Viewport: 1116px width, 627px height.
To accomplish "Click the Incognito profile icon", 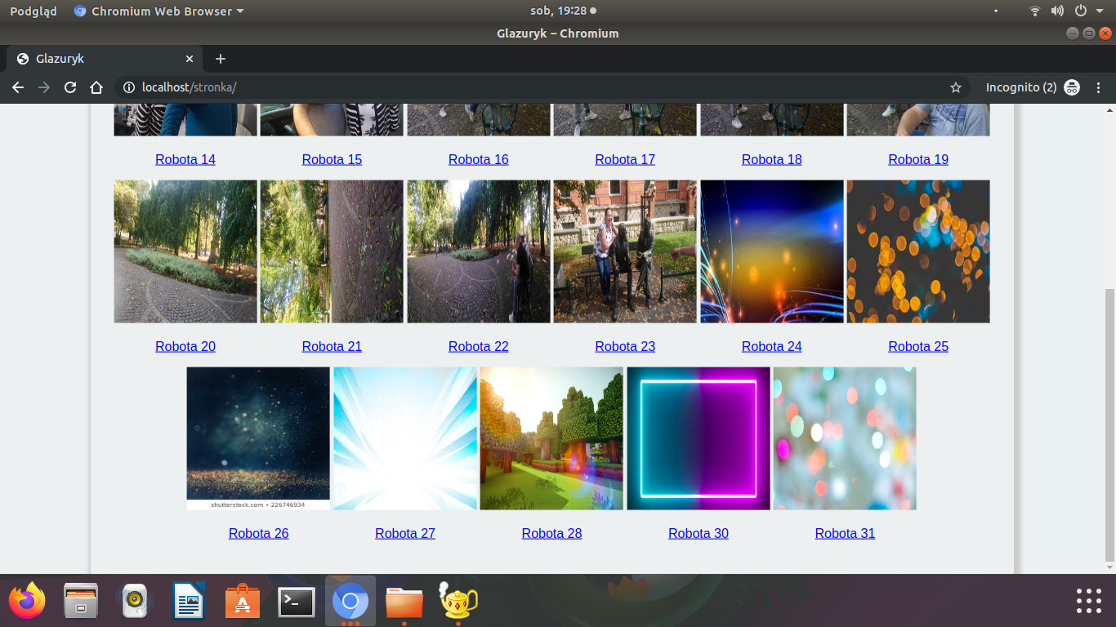I will click(x=1072, y=87).
